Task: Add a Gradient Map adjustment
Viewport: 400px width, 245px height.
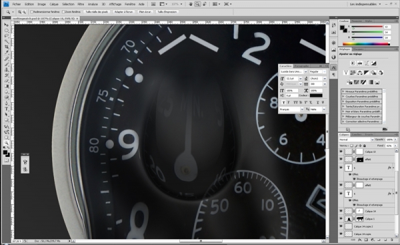Action: [x=371, y=82]
